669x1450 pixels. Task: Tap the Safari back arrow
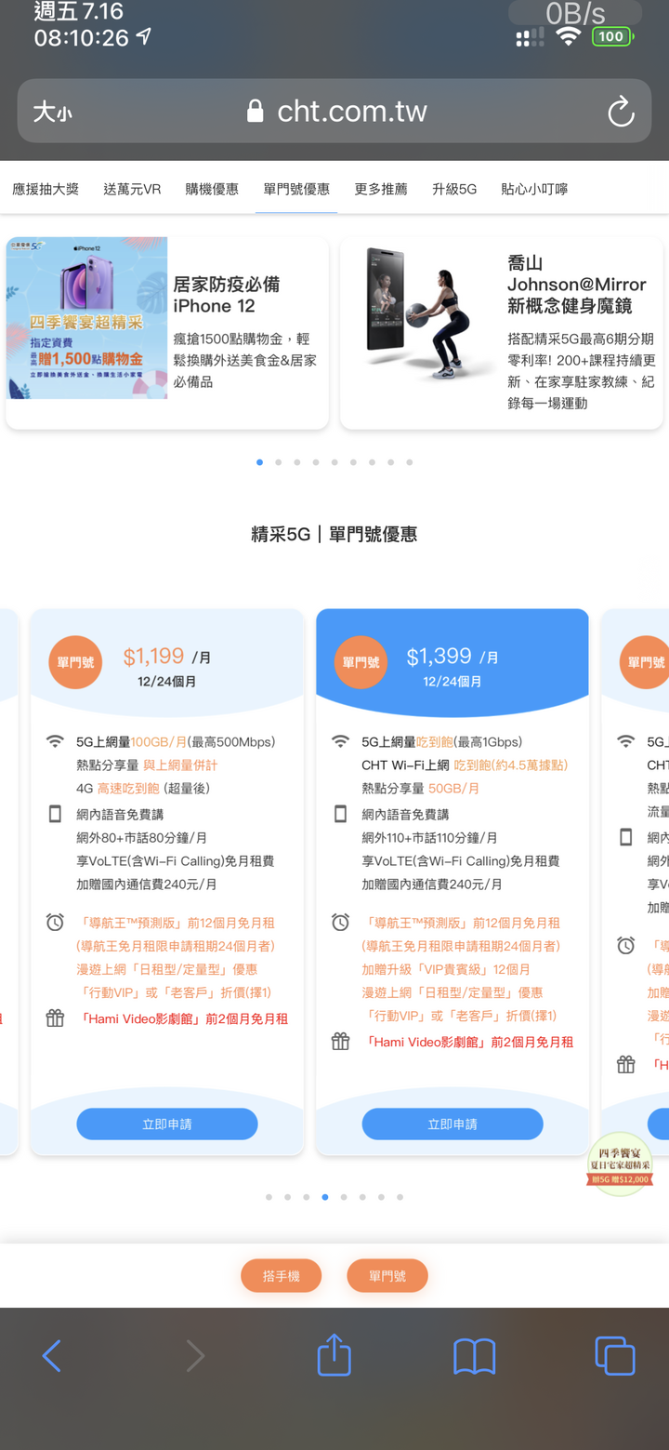coord(52,1356)
